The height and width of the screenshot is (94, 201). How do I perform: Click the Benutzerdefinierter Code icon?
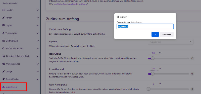pyautogui.click(x=4, y=56)
